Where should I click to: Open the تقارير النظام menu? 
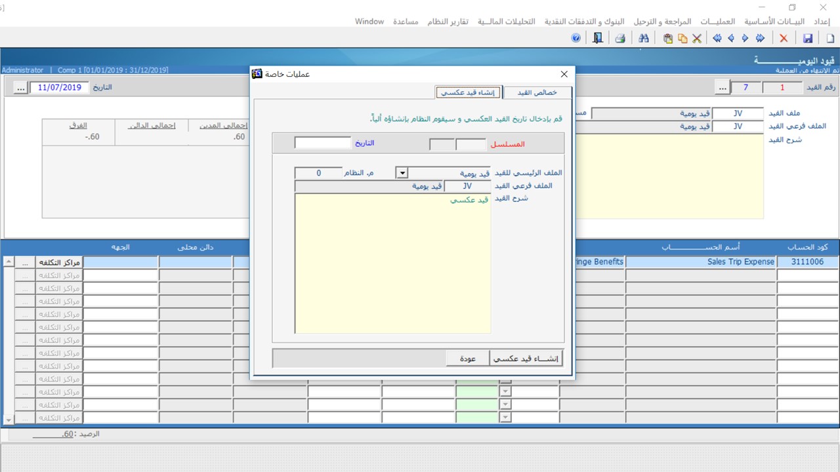(448, 22)
